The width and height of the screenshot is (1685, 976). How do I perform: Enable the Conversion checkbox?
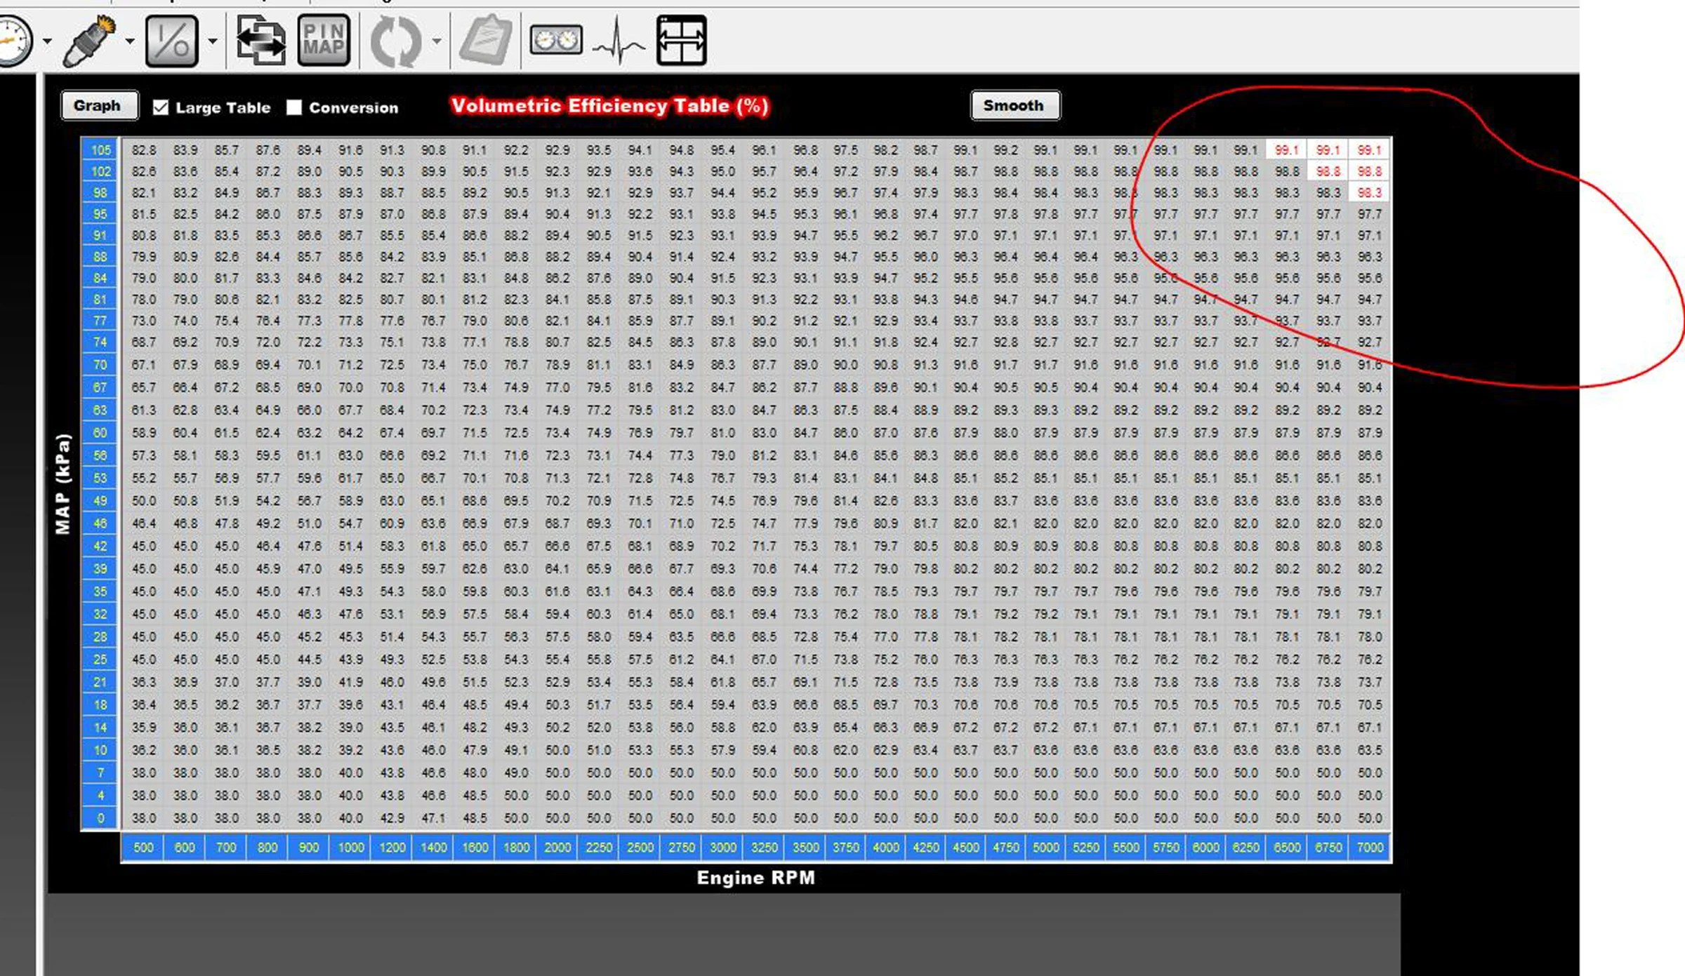tap(294, 107)
